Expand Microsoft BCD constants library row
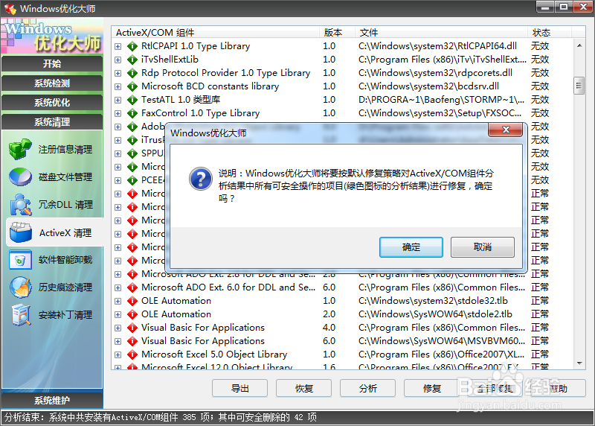 click(x=118, y=86)
